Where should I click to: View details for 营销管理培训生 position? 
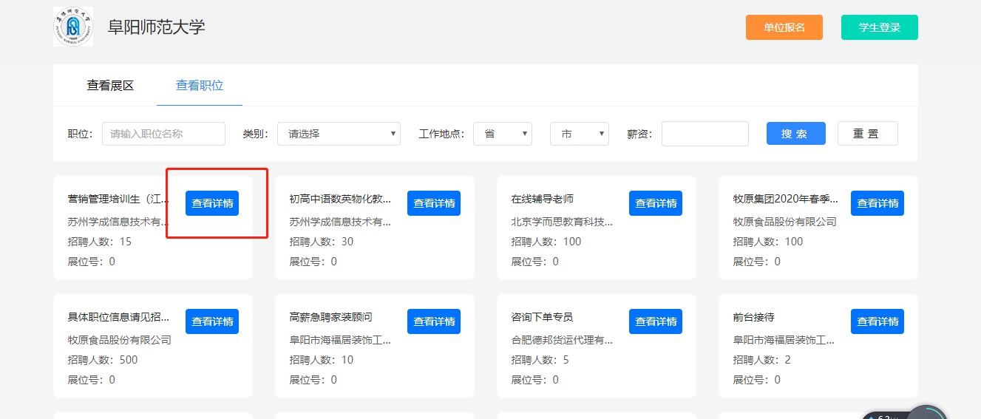212,203
